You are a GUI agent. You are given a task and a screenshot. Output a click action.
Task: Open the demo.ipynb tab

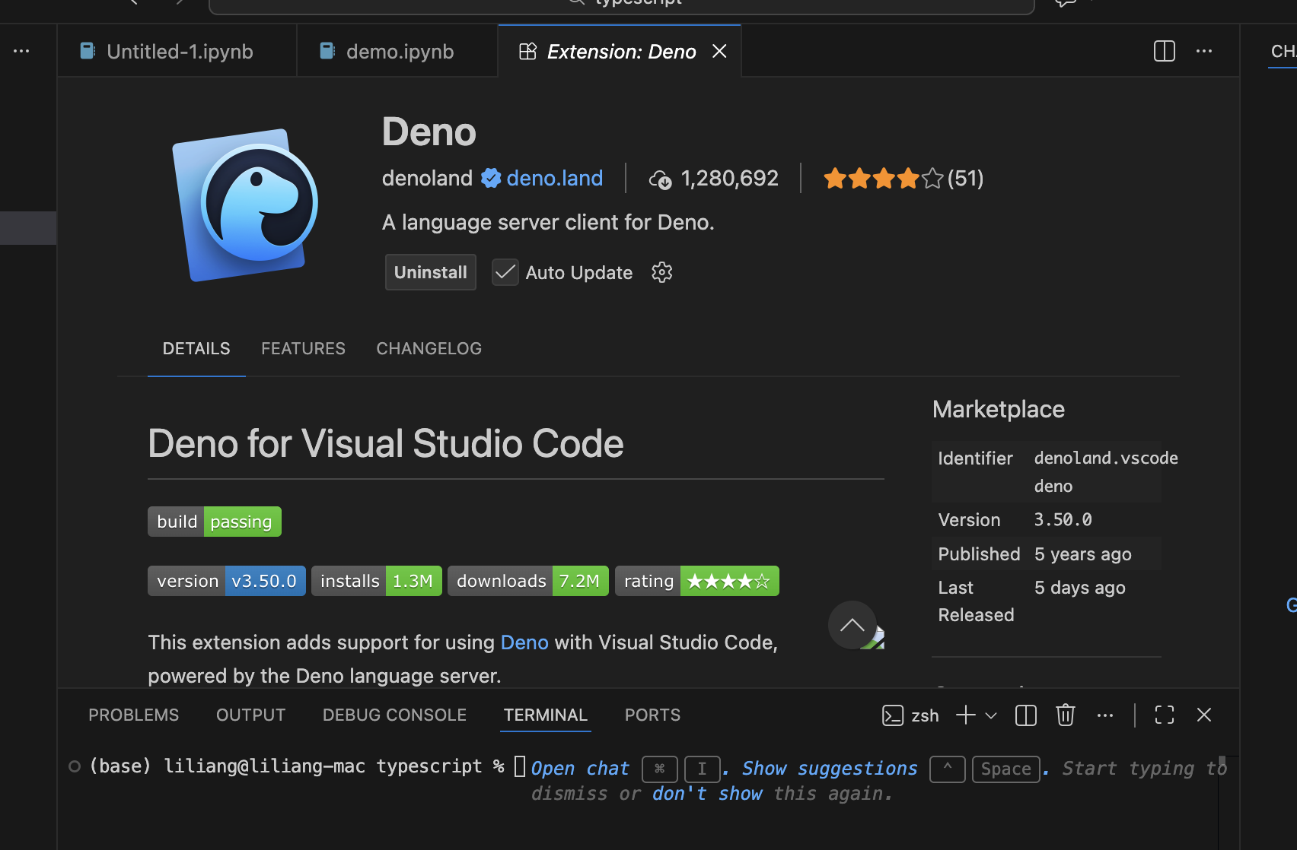click(x=397, y=51)
